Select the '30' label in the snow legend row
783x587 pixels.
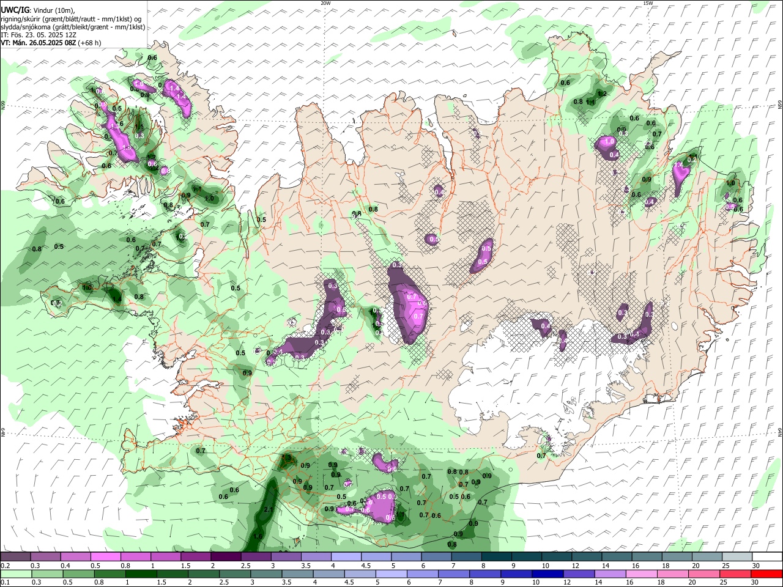(x=756, y=566)
